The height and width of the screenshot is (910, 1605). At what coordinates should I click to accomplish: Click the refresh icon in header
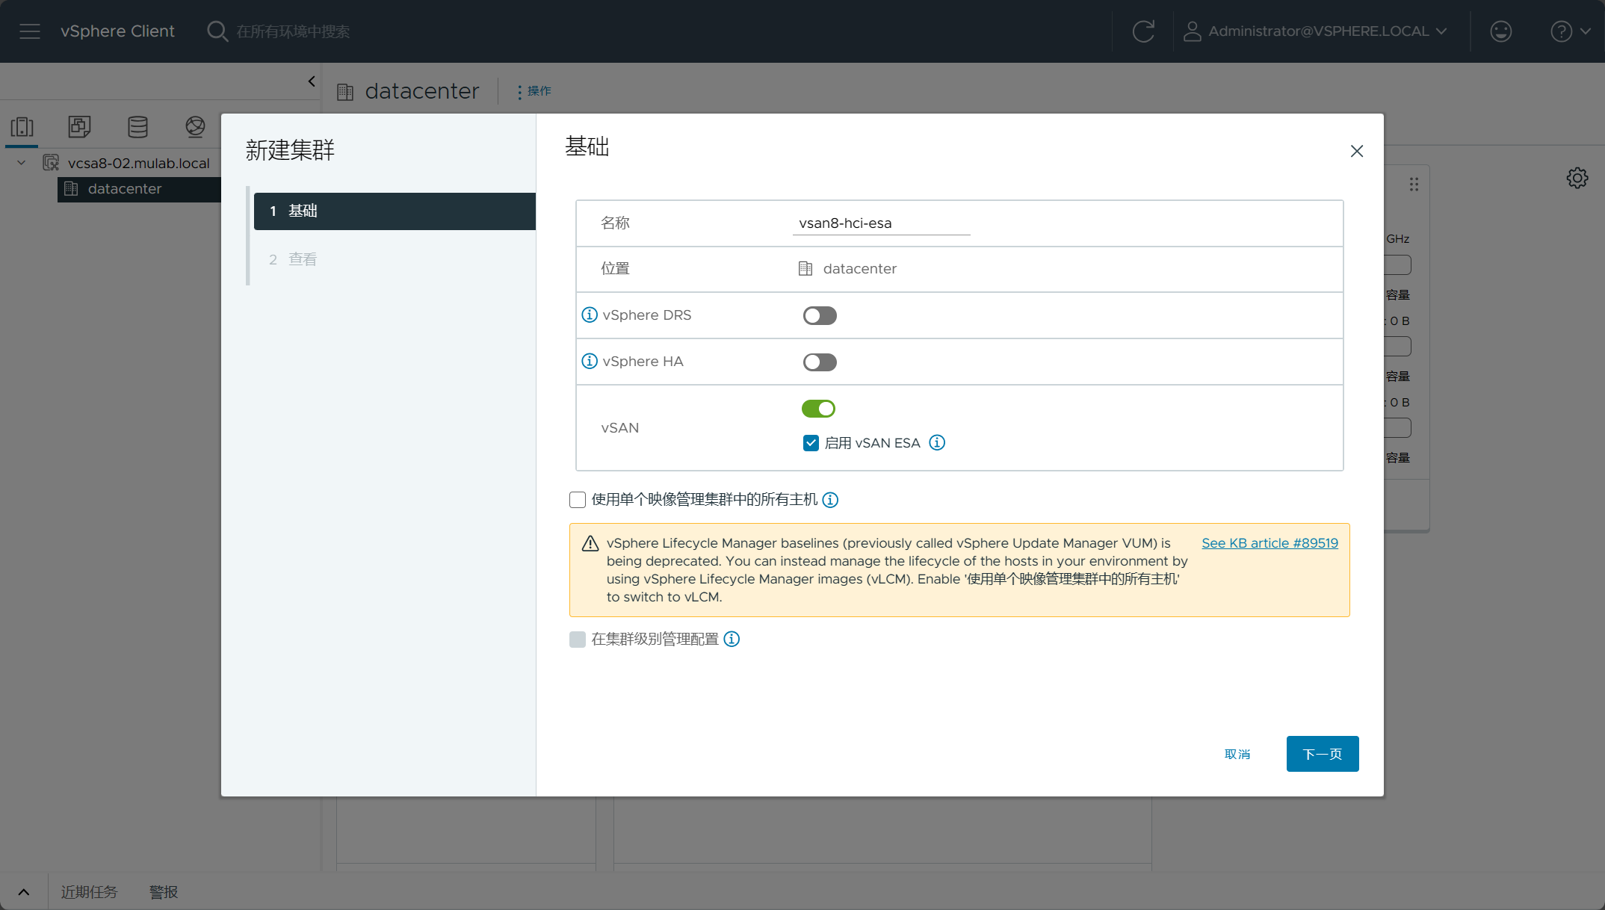[x=1143, y=31]
